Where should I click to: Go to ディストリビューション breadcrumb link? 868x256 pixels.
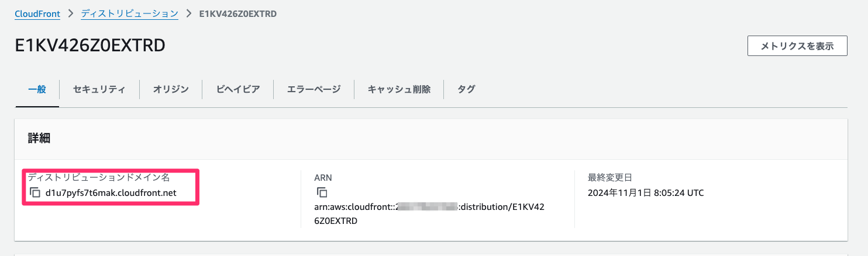(x=129, y=14)
